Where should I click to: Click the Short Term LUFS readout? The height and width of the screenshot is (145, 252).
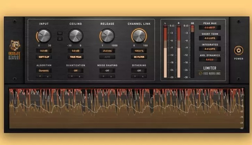pos(210,38)
